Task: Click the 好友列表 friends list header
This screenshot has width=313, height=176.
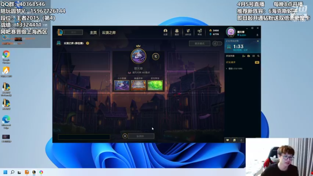Action: click(230, 56)
